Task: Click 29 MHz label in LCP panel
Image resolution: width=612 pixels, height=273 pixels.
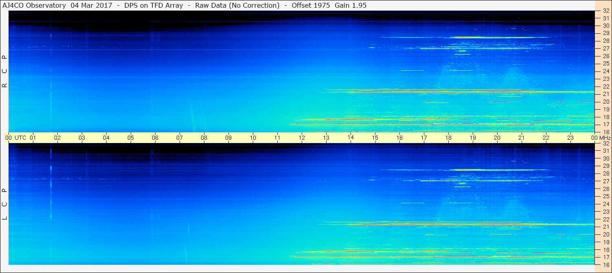Action: pos(605,166)
